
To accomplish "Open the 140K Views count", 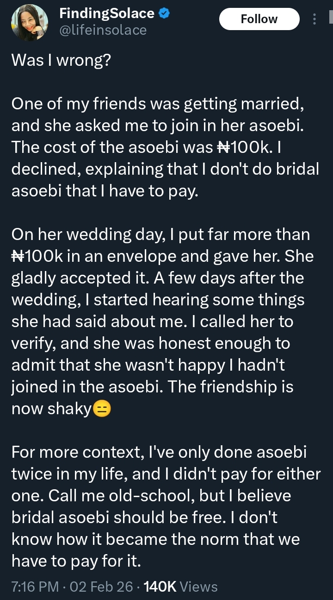I will pyautogui.click(x=181, y=587).
